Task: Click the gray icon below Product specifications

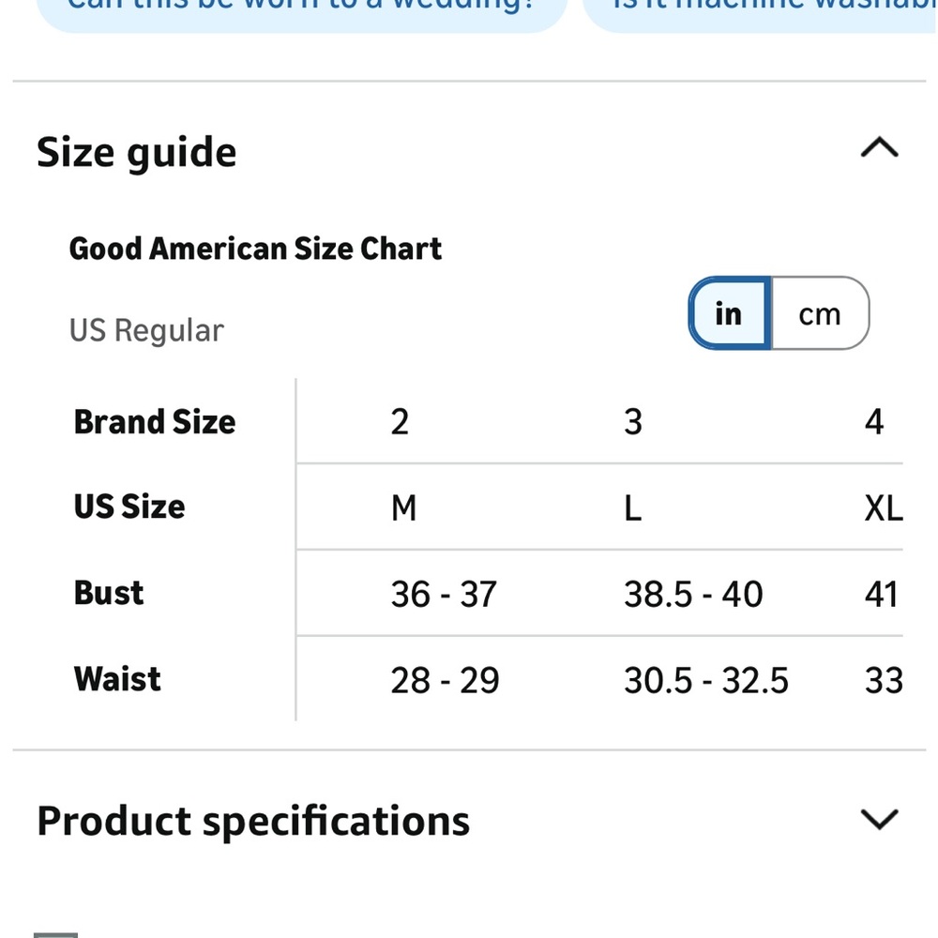Action: (x=55, y=934)
